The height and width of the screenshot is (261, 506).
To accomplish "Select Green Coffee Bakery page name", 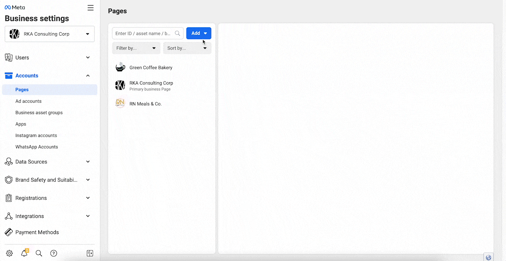I will pos(151,68).
